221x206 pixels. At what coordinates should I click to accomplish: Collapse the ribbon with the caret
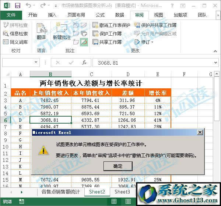click(x=215, y=51)
